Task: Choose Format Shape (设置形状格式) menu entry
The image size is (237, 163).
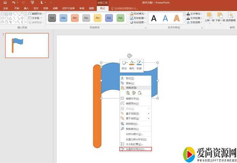Action: pyautogui.click(x=135, y=149)
